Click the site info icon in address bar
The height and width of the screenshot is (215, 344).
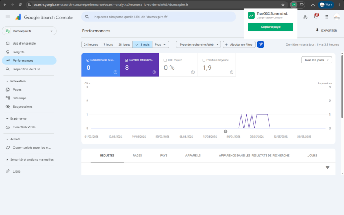pos(30,5)
